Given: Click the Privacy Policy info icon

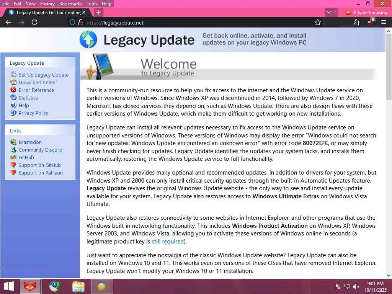Looking at the screenshot, I should (13, 113).
